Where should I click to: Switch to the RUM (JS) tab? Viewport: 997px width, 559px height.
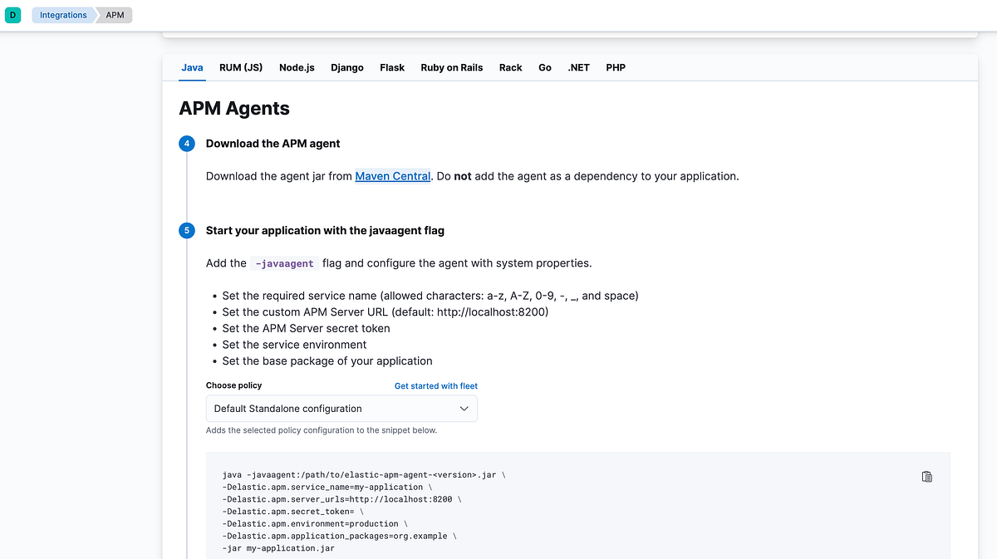click(241, 67)
